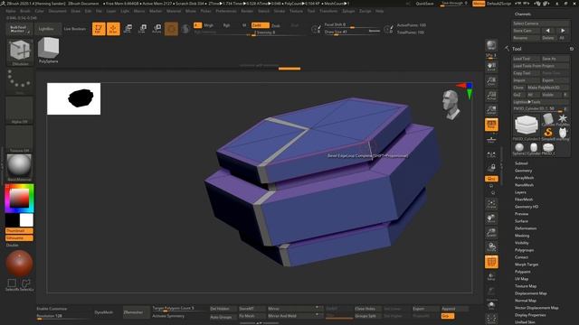579x325 pixels.
Task: Click the AAHalf icon
Action: pos(491,110)
